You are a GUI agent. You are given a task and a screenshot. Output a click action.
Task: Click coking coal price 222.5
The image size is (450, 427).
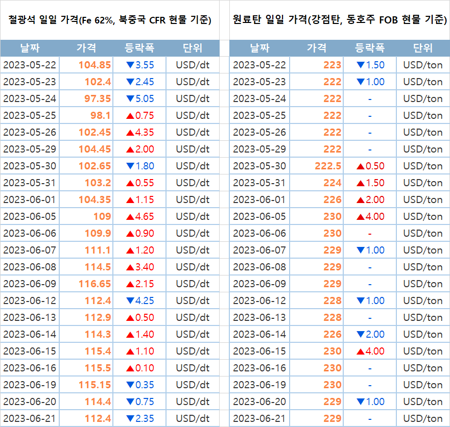(x=328, y=166)
